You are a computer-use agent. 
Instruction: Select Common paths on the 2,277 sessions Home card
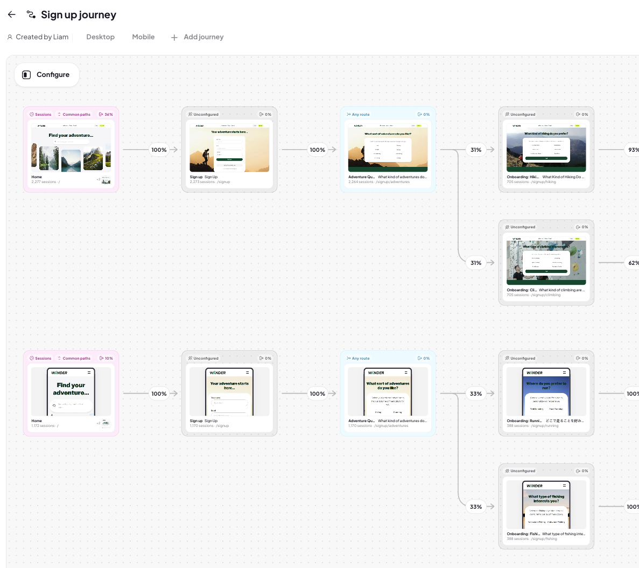(x=74, y=115)
